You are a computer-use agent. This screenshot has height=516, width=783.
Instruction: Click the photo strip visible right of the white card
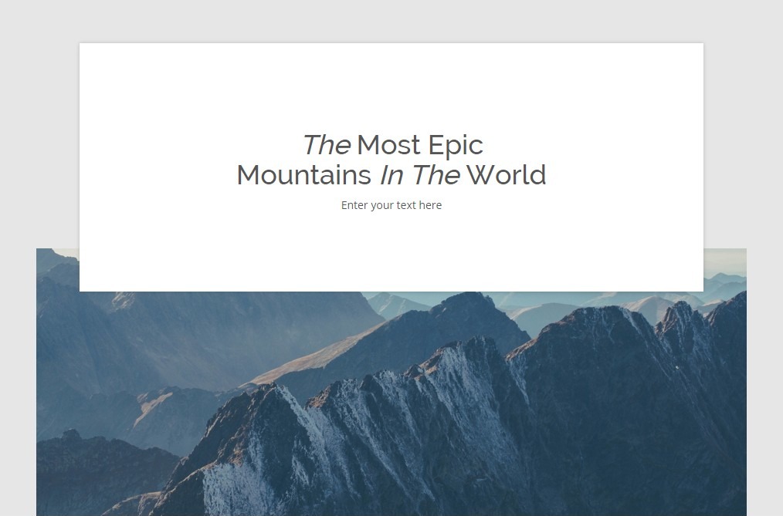click(725, 270)
